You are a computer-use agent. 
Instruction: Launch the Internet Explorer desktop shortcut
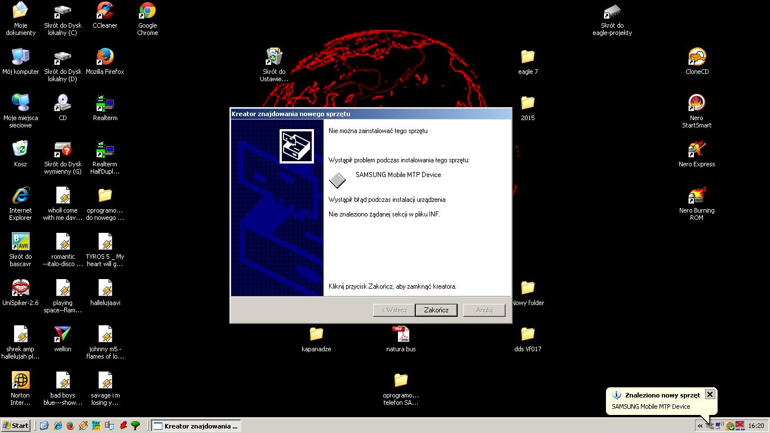[x=20, y=204]
